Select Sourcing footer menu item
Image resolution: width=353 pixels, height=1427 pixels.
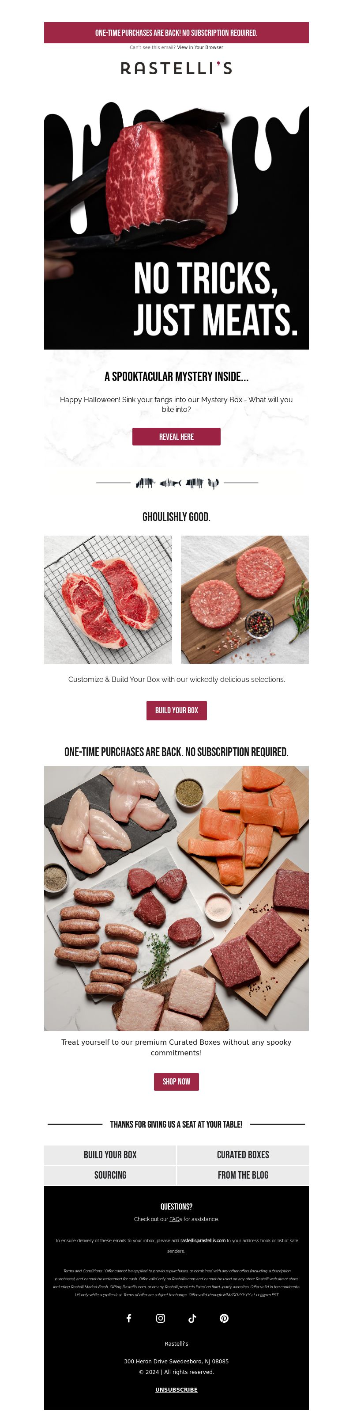(110, 1175)
